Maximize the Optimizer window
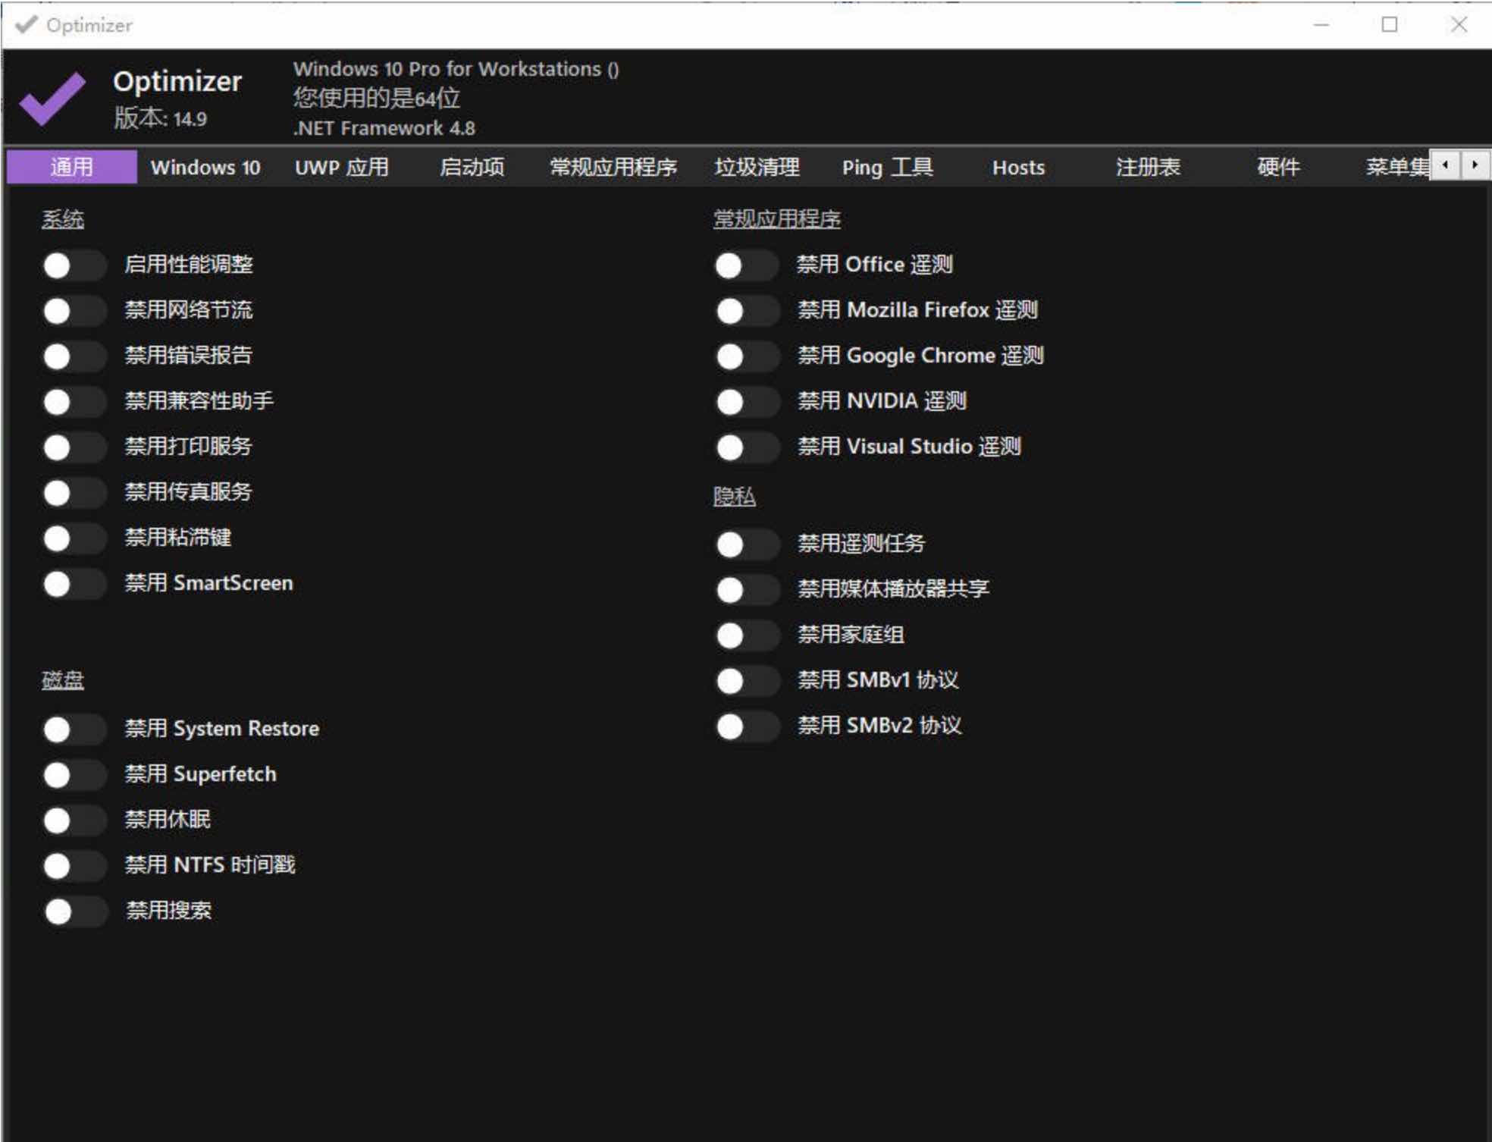Viewport: 1492px width, 1142px height. [1390, 24]
